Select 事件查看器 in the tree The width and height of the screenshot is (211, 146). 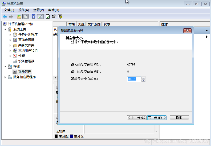pyautogui.click(x=26, y=40)
